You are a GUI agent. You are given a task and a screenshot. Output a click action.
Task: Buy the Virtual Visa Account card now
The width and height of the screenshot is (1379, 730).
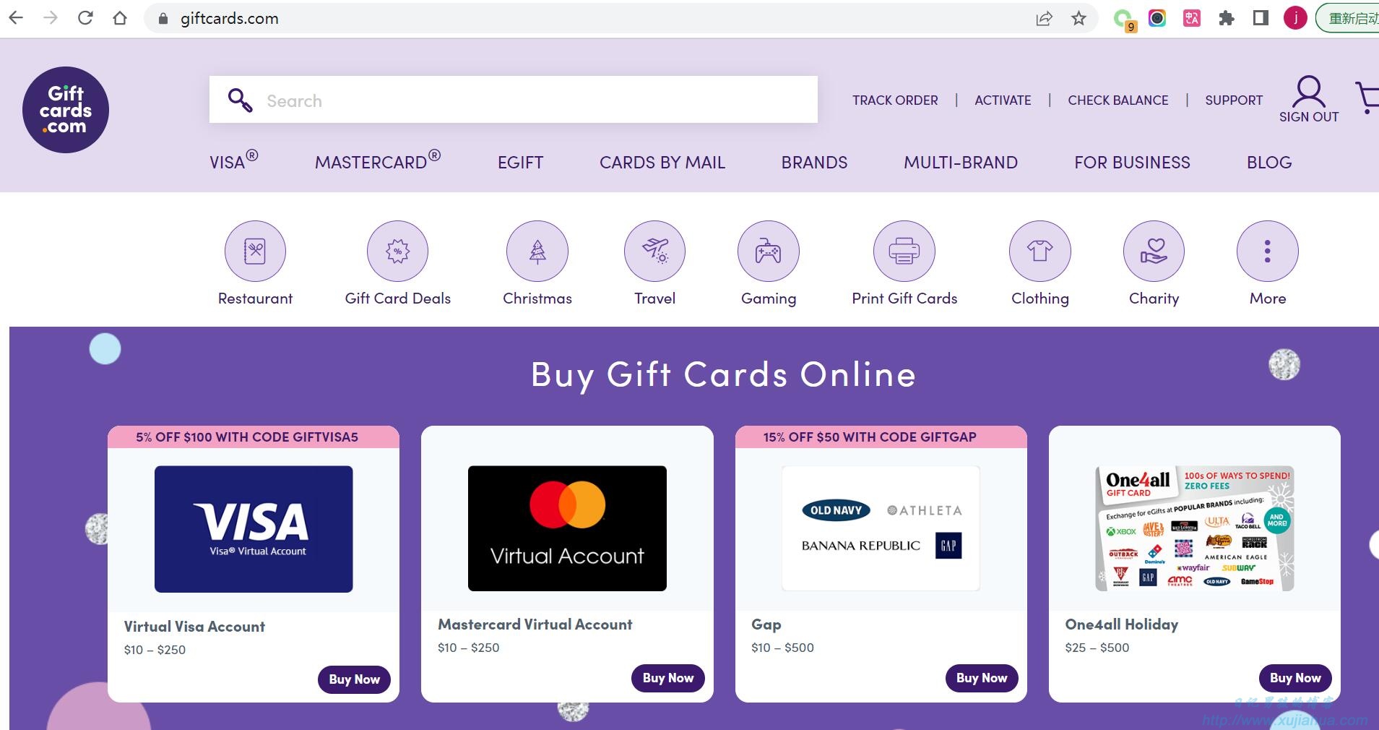tap(354, 679)
